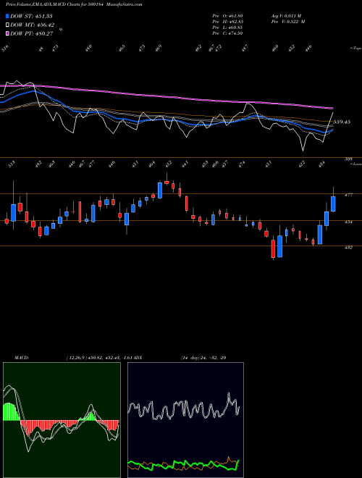Click the MACD parameters '(12,26,9)' text
The height and width of the screenshot is (478, 362).
(76, 358)
